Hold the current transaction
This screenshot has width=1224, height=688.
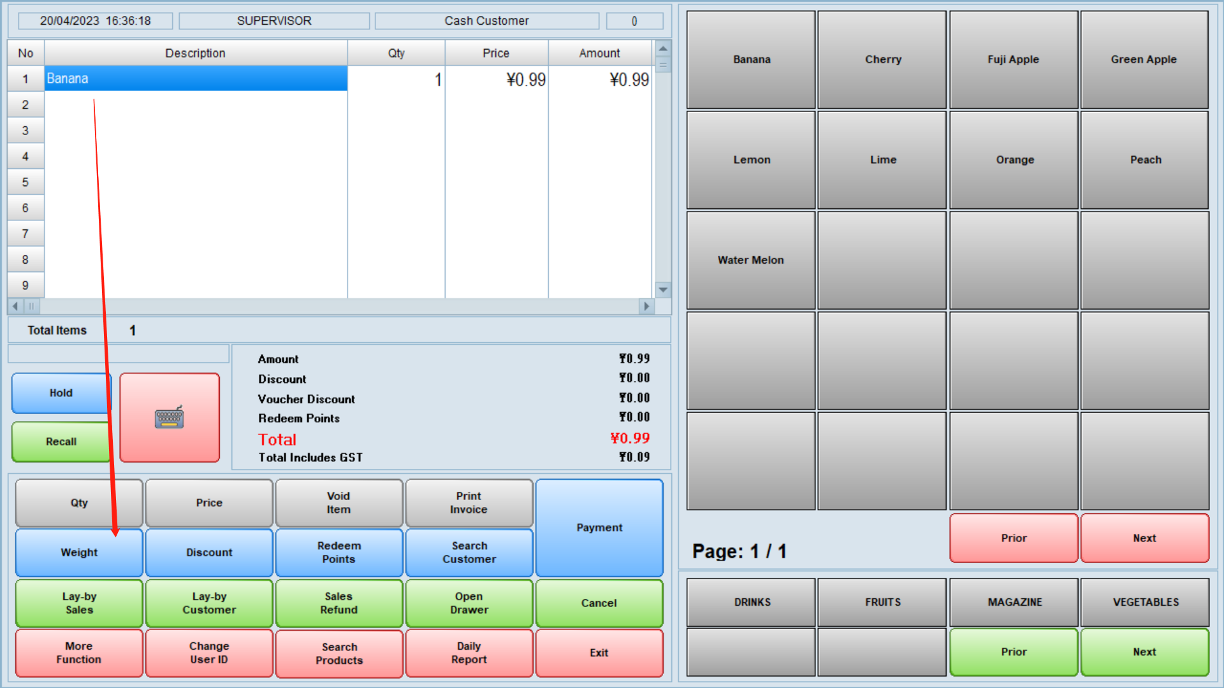pos(61,393)
